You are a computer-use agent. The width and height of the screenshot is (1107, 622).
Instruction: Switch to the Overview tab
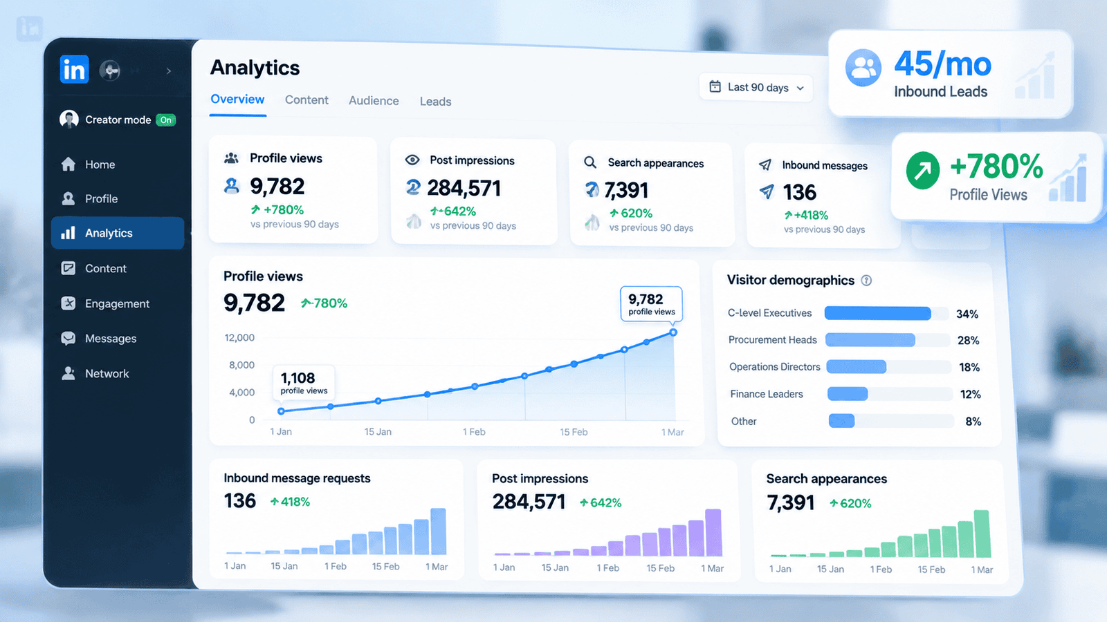coord(237,100)
